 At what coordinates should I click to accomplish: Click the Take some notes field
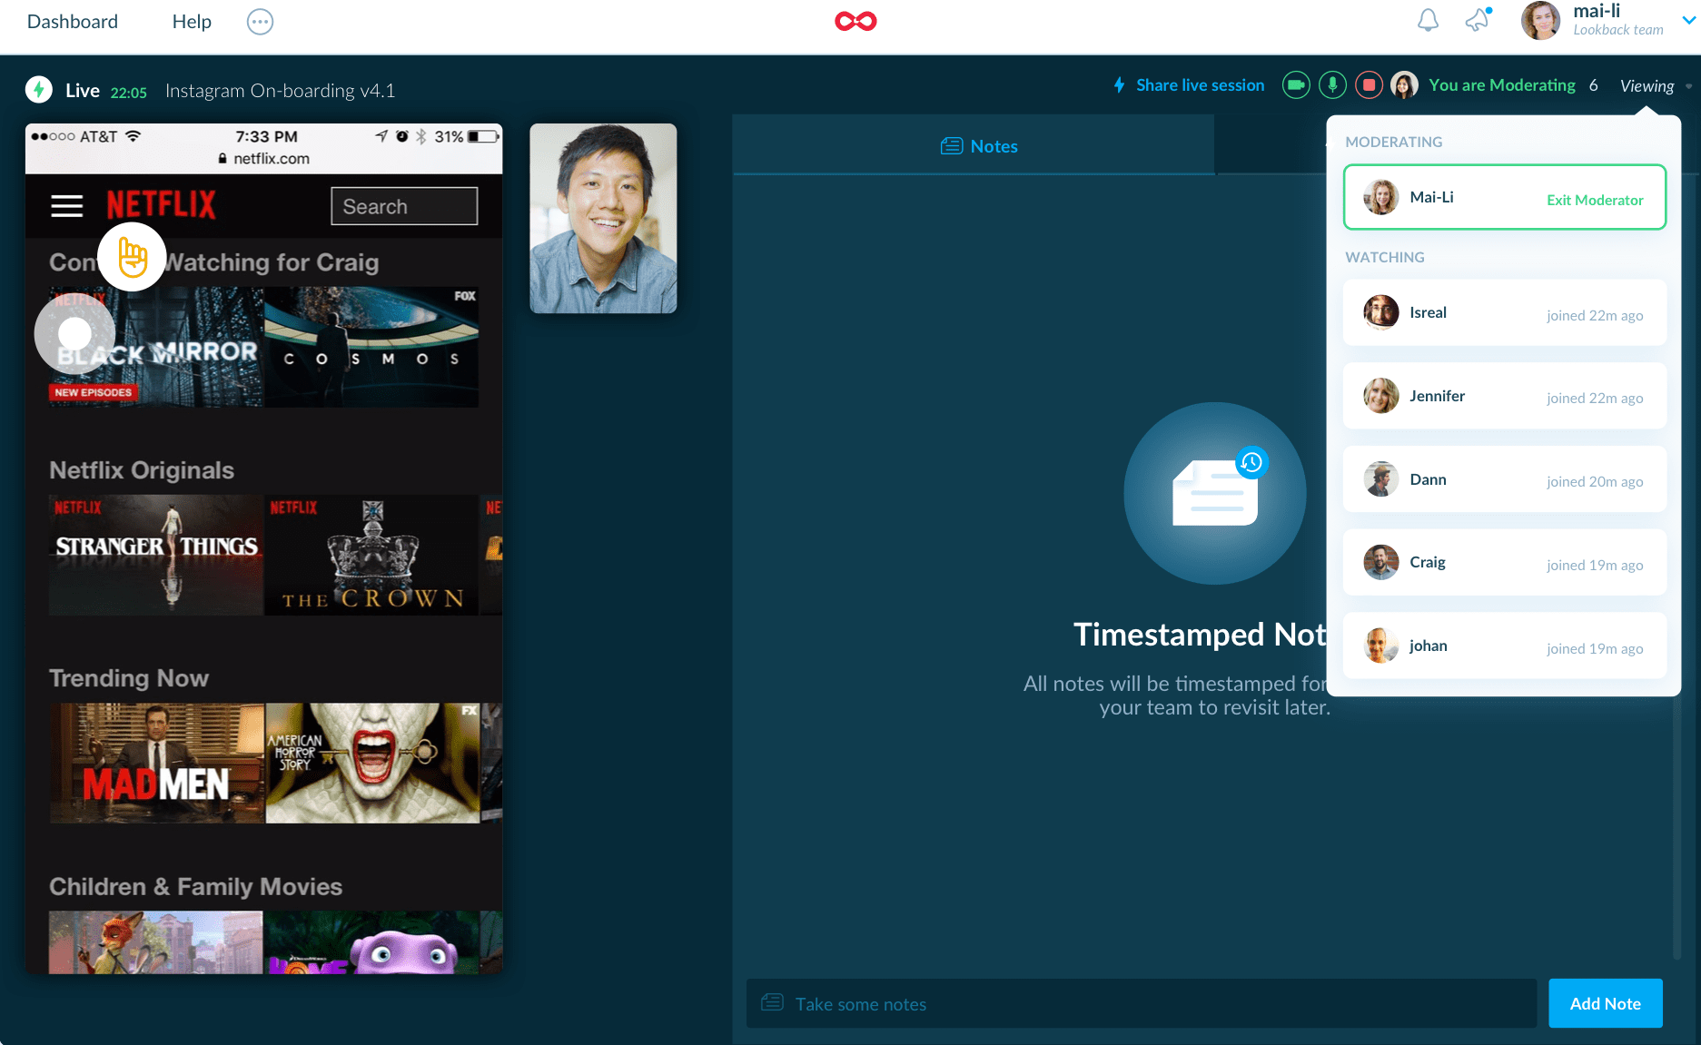[1141, 1004]
